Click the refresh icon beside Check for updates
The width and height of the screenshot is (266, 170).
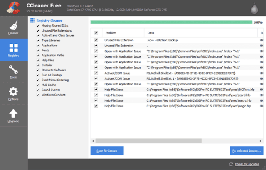231,164
